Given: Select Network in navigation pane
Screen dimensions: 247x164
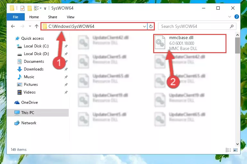Looking at the screenshot, I should 29,123.
